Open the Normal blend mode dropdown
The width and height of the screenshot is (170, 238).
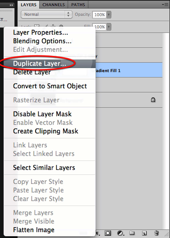[x=46, y=14]
